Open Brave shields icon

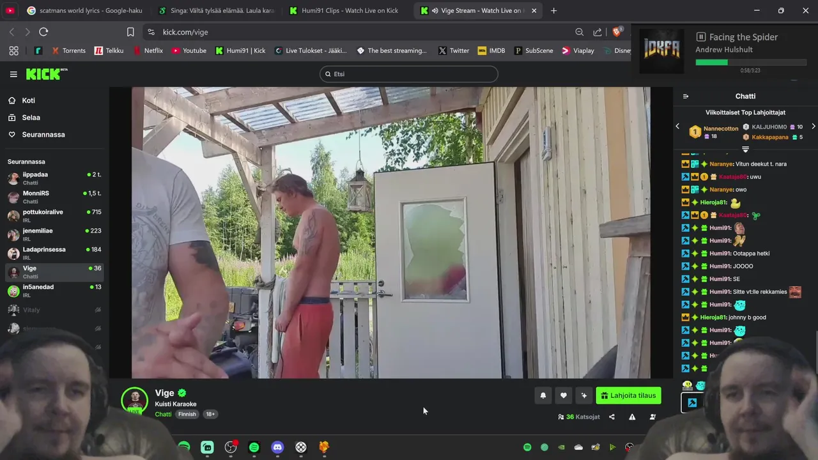[x=617, y=32]
